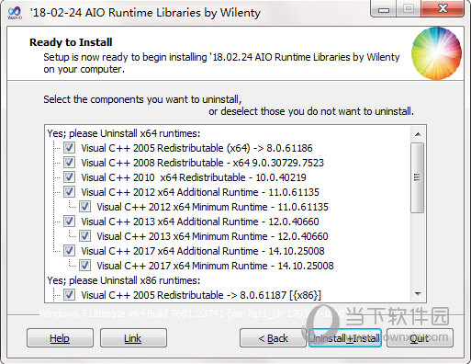The height and width of the screenshot is (364, 471).
Task: Close the installer window
Action: pos(443,9)
